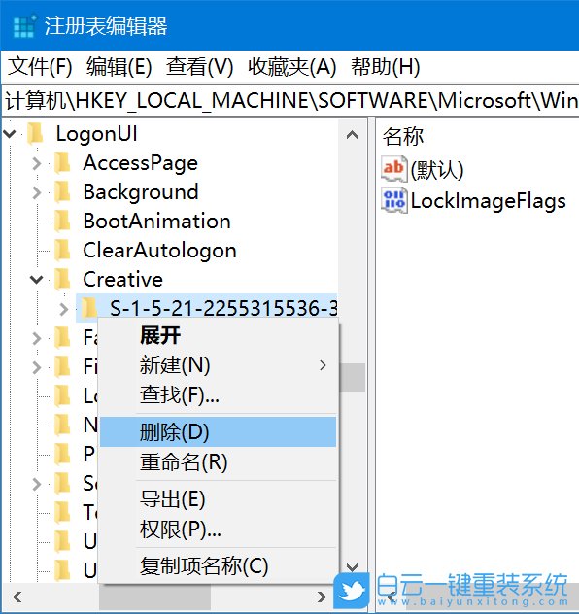Select the AccessPage key

click(141, 163)
